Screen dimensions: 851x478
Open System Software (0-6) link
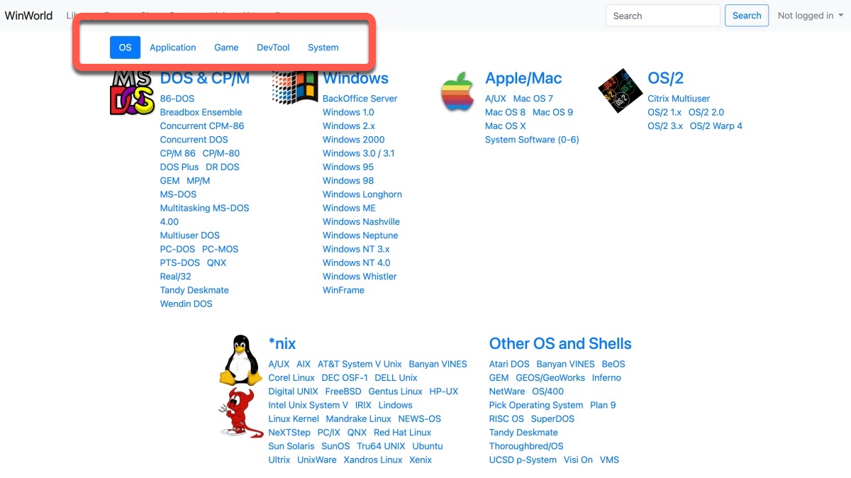pos(532,140)
